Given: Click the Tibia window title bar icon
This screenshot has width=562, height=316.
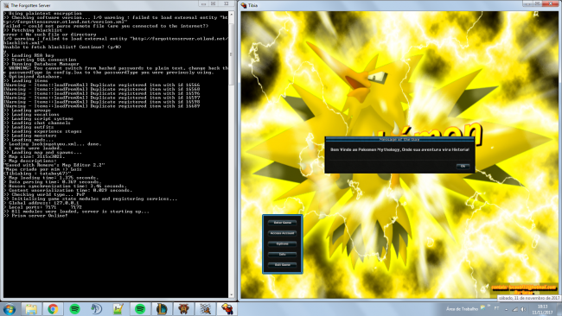Looking at the screenshot, I should point(244,5).
